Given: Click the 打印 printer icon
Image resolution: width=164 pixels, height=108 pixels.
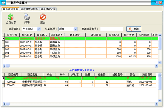Looking at the screenshot, I should coord(27,17).
